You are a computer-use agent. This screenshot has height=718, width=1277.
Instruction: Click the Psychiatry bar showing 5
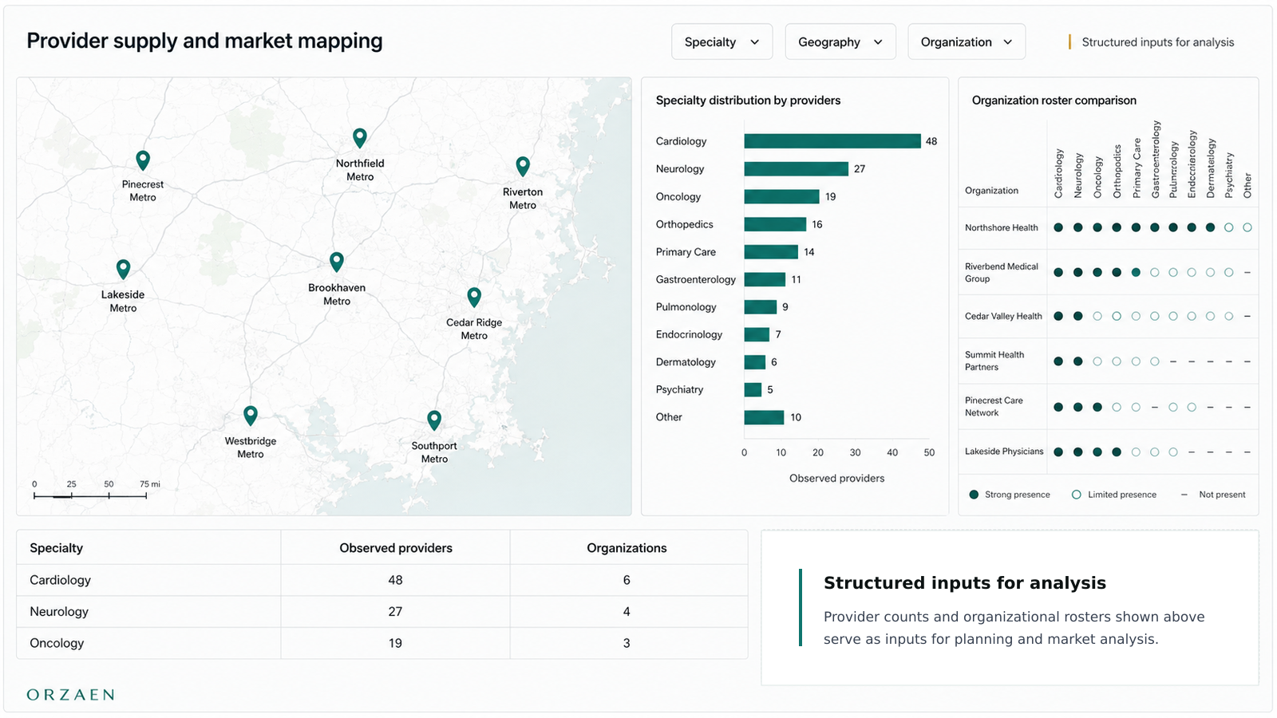point(753,389)
